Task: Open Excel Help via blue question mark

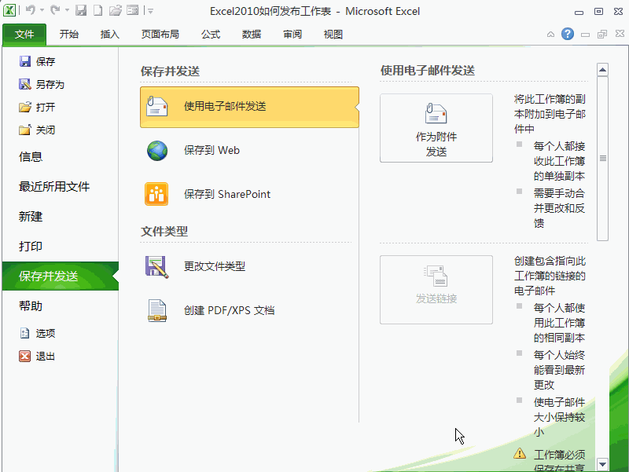Action: 567,34
